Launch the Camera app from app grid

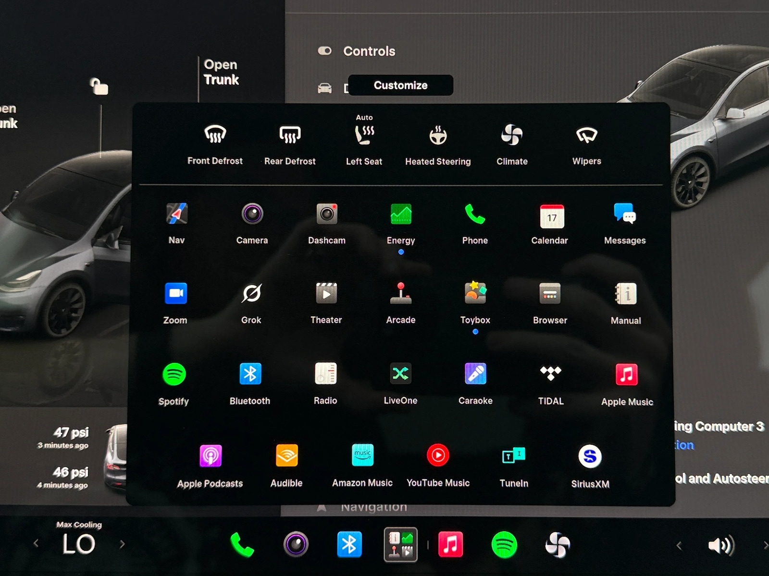pos(252,223)
